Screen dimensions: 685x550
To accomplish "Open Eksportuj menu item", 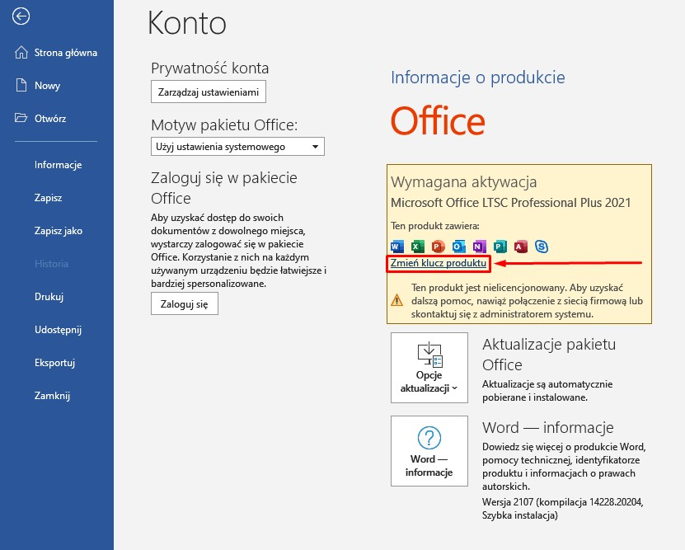I will pyautogui.click(x=54, y=363).
